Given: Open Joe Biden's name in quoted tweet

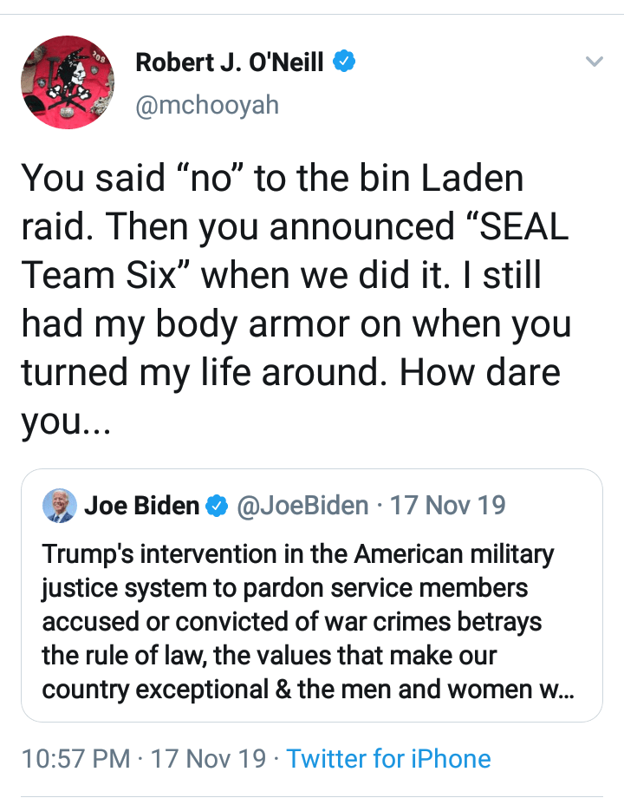Looking at the screenshot, I should click(141, 506).
